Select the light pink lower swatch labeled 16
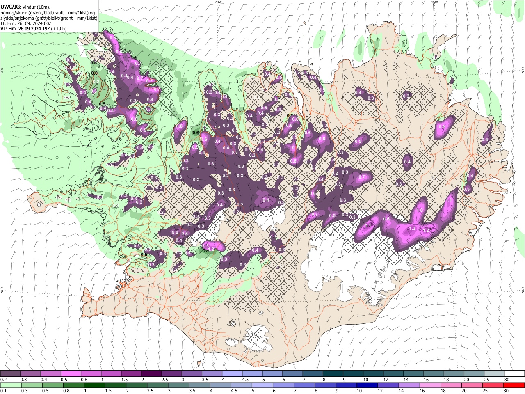Screen dimensions: 525x394 pyautogui.click(x=429, y=385)
